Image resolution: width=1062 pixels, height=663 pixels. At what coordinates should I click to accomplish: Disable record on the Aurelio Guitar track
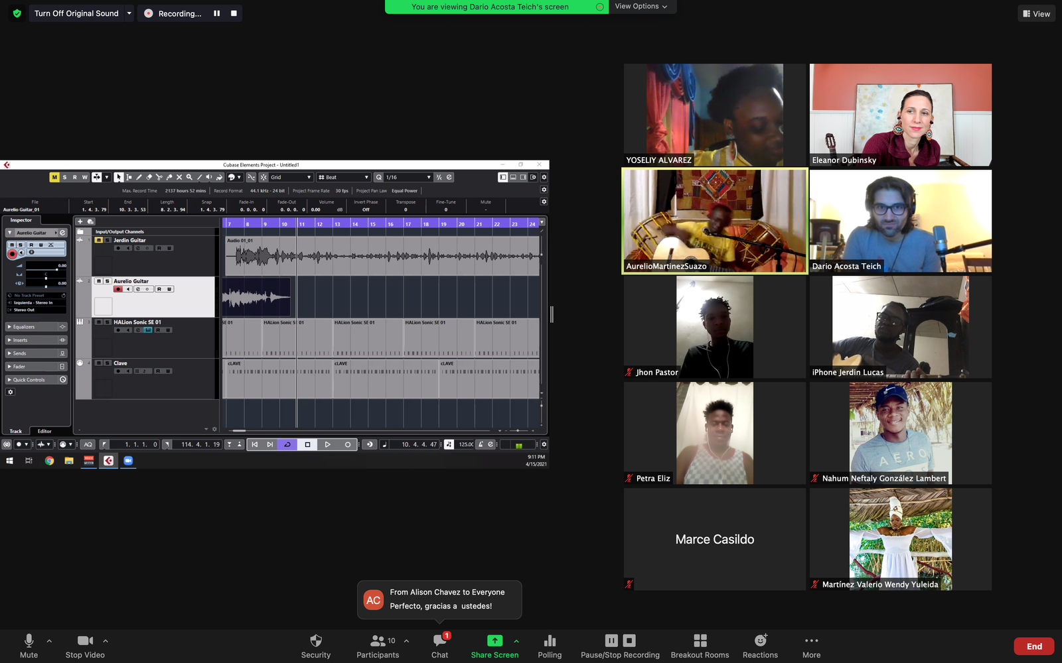click(x=118, y=289)
